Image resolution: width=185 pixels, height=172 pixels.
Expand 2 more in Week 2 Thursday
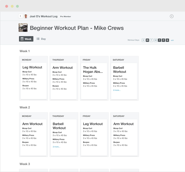56,147
